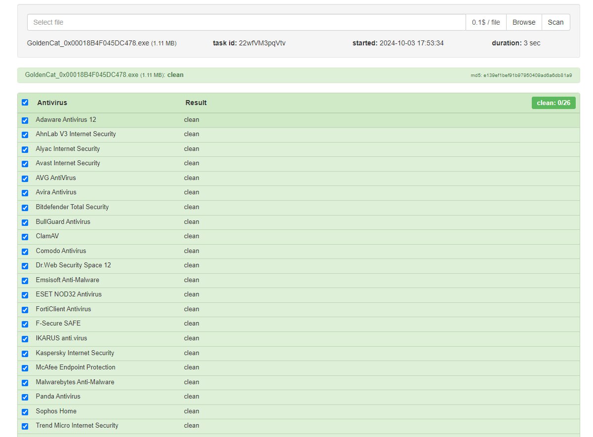Click the task id 22wfVM3pqVtv text
The width and height of the screenshot is (593, 437).
[x=249, y=43]
